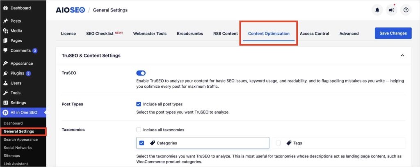Go to the Webmaster Tools tab
Viewport: 420px width, 167px height.
(150, 34)
